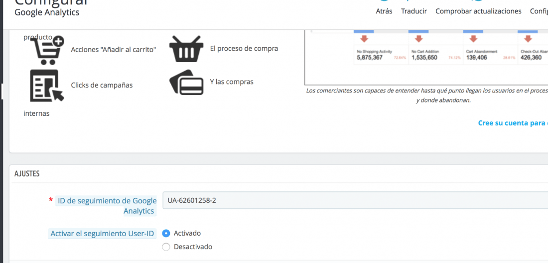Click Comprobar actualizaciones in the toolbar
The height and width of the screenshot is (263, 548).
coord(478,11)
